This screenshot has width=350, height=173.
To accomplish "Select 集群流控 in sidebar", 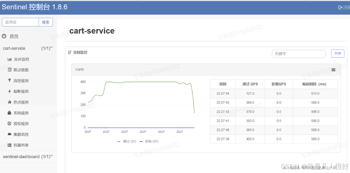I will click(x=21, y=134).
